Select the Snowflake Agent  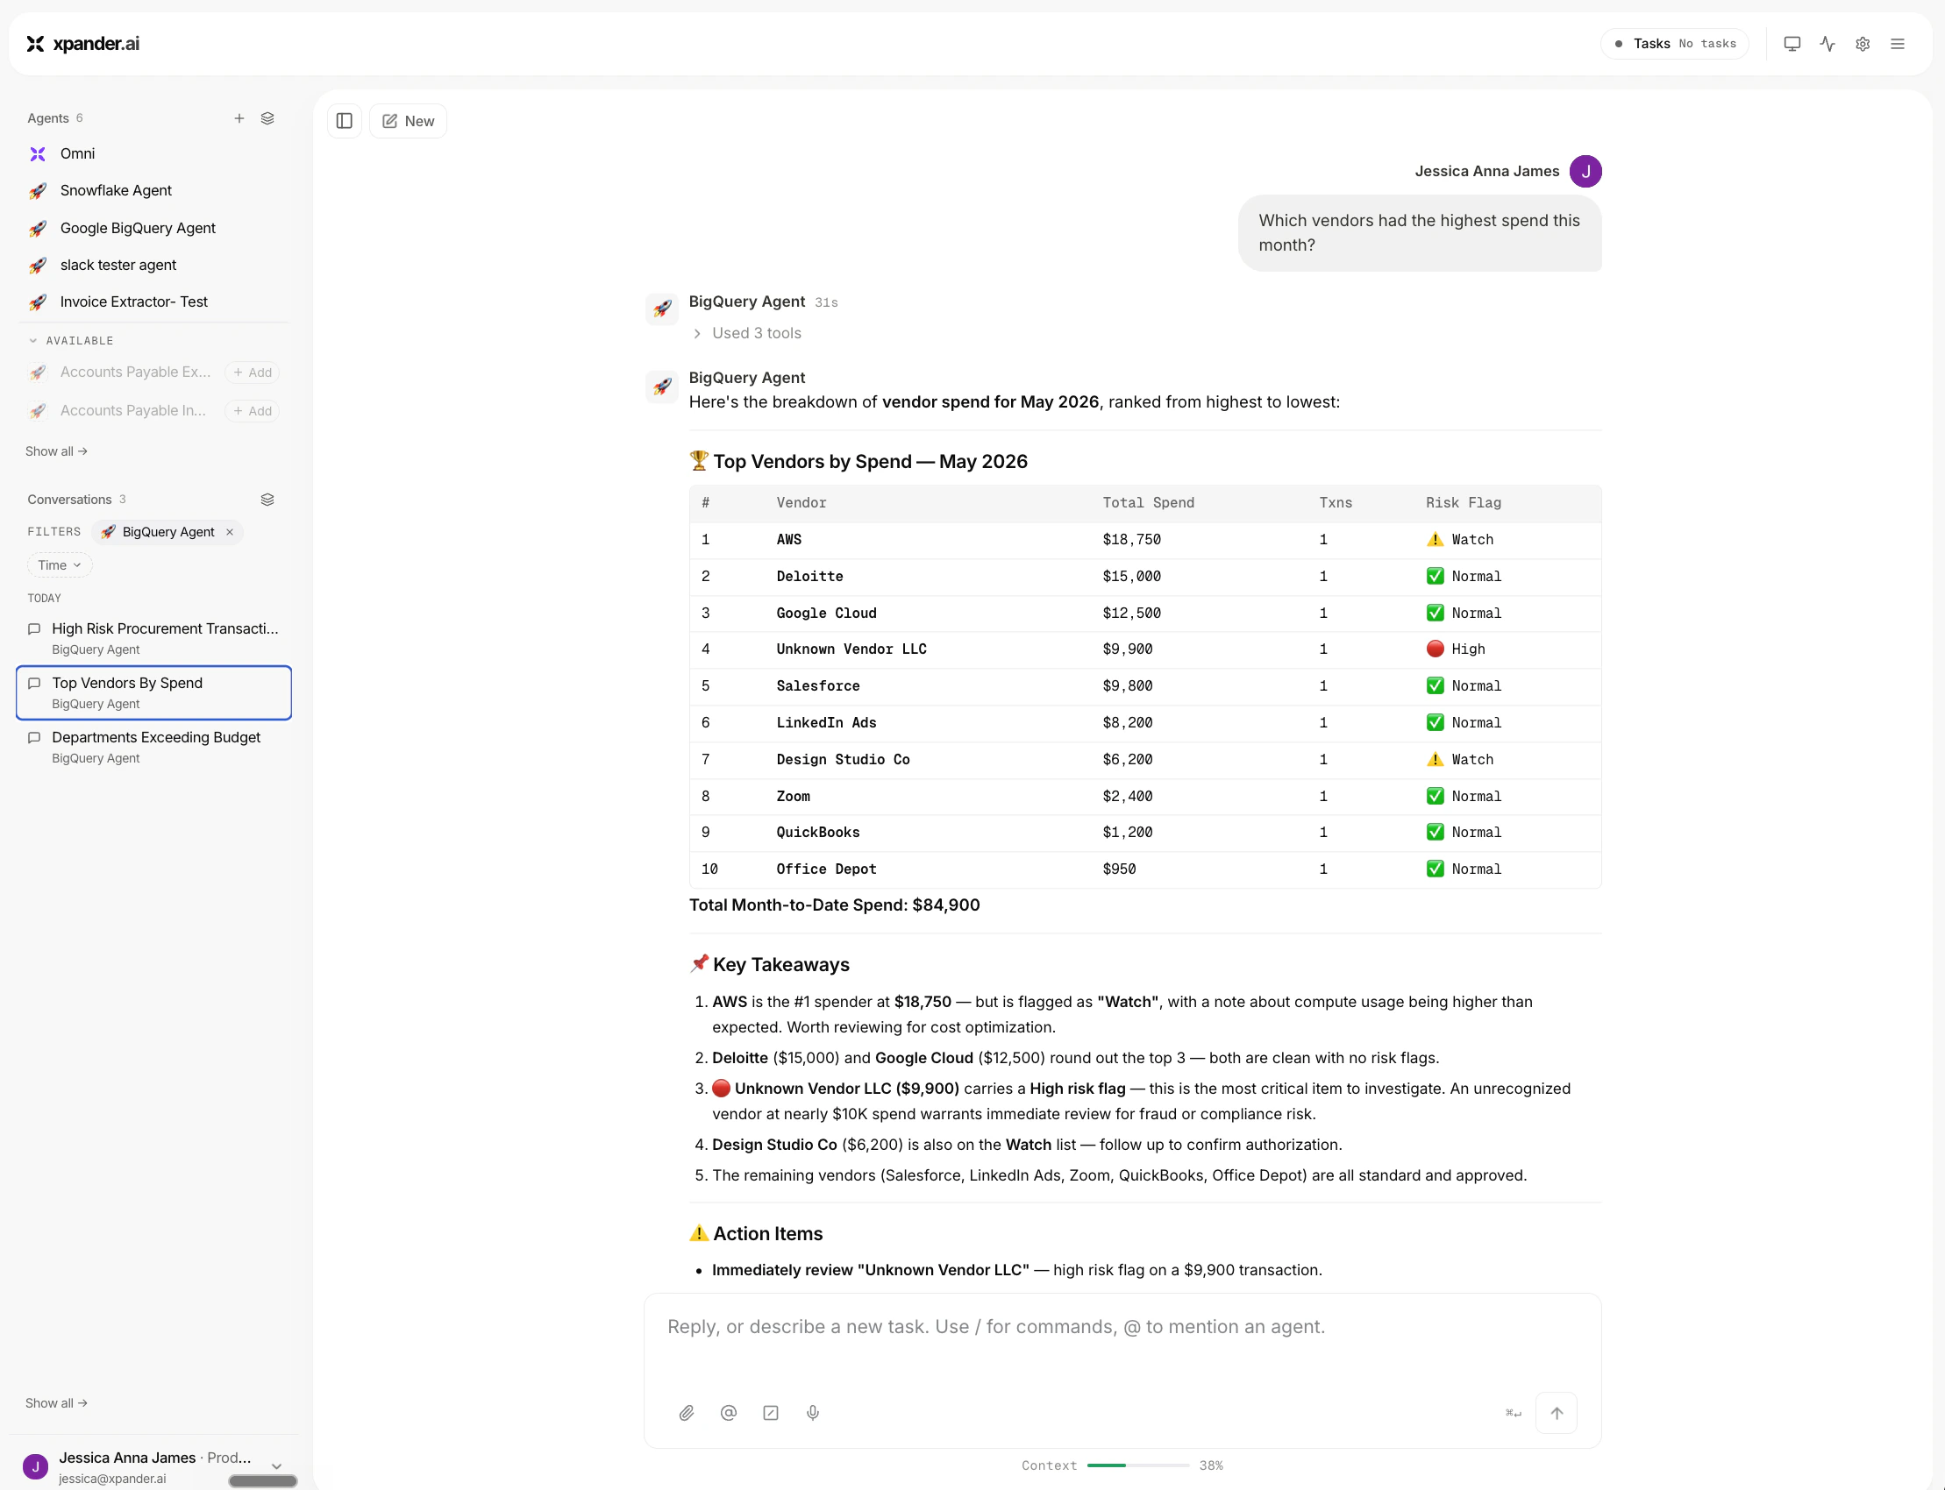pos(153,191)
